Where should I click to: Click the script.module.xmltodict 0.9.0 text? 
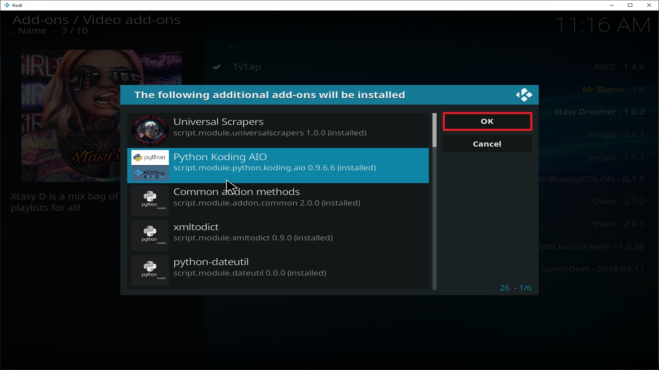(253, 238)
